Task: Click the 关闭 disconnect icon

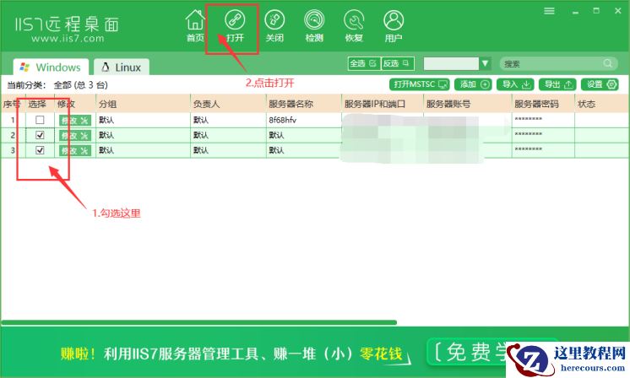Action: coord(274,26)
